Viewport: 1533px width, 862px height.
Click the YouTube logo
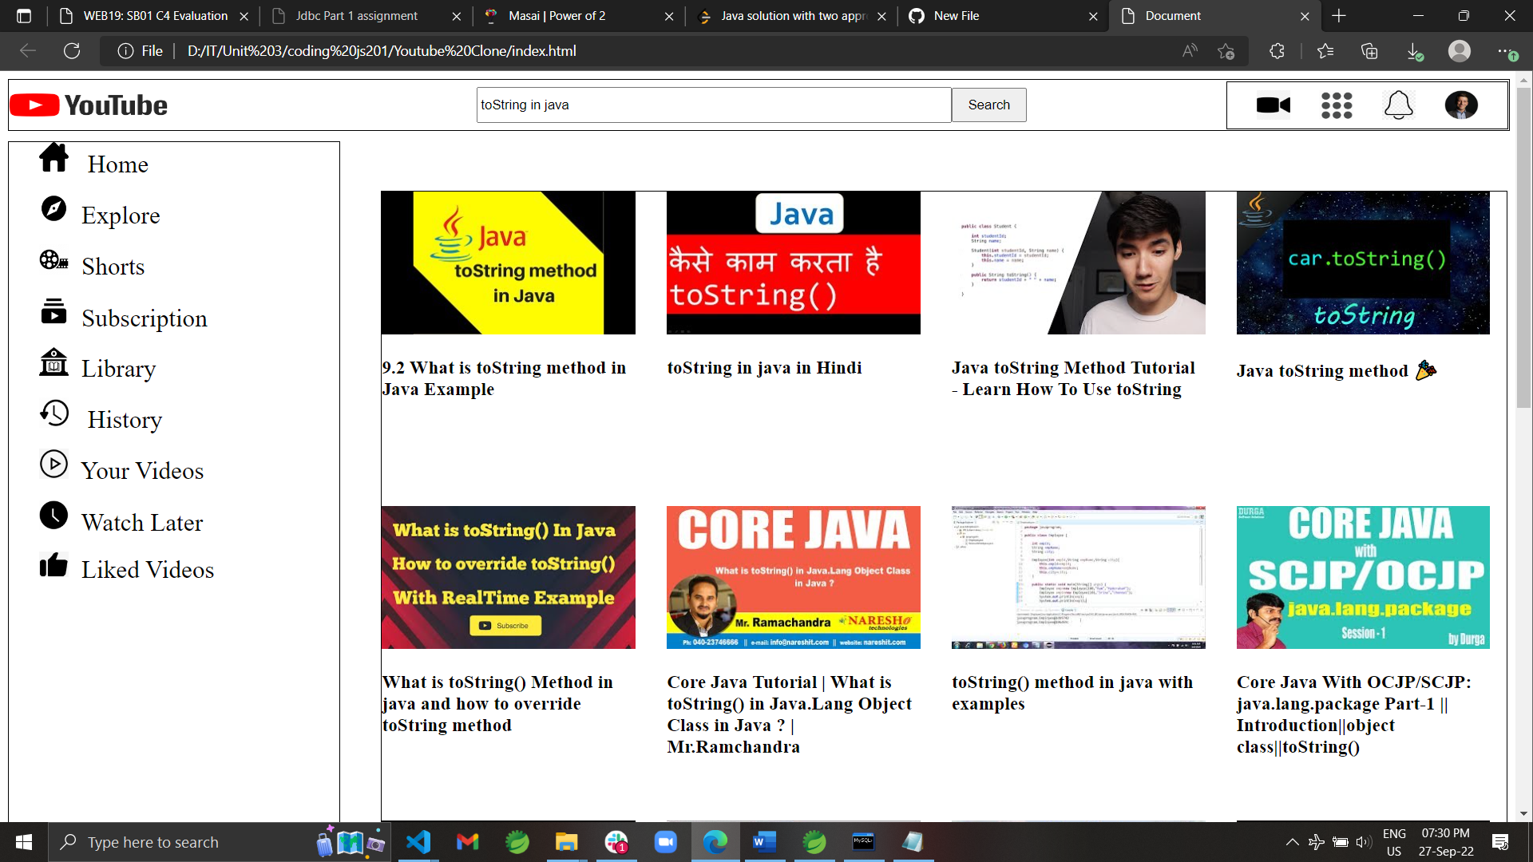[x=88, y=105]
